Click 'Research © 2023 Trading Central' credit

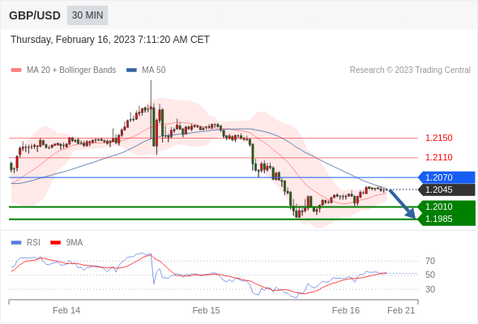[410, 70]
